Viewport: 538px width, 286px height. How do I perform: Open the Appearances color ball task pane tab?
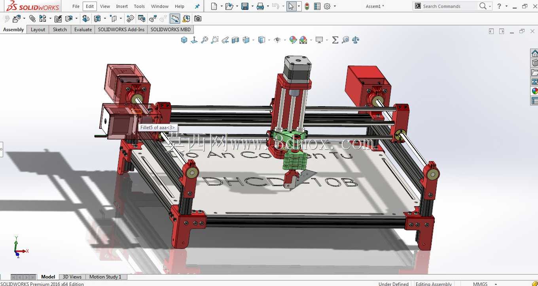(x=534, y=91)
